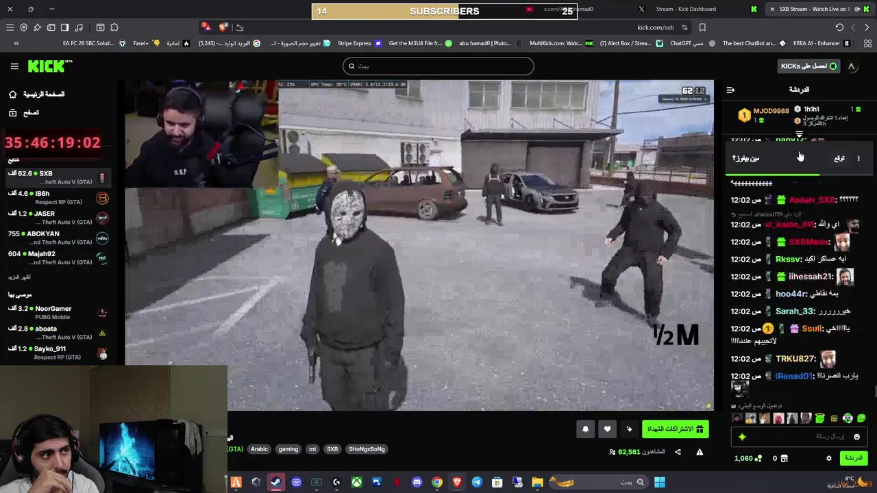
Task: Select ABOKYAN channel in sidebar
Action: [58, 238]
